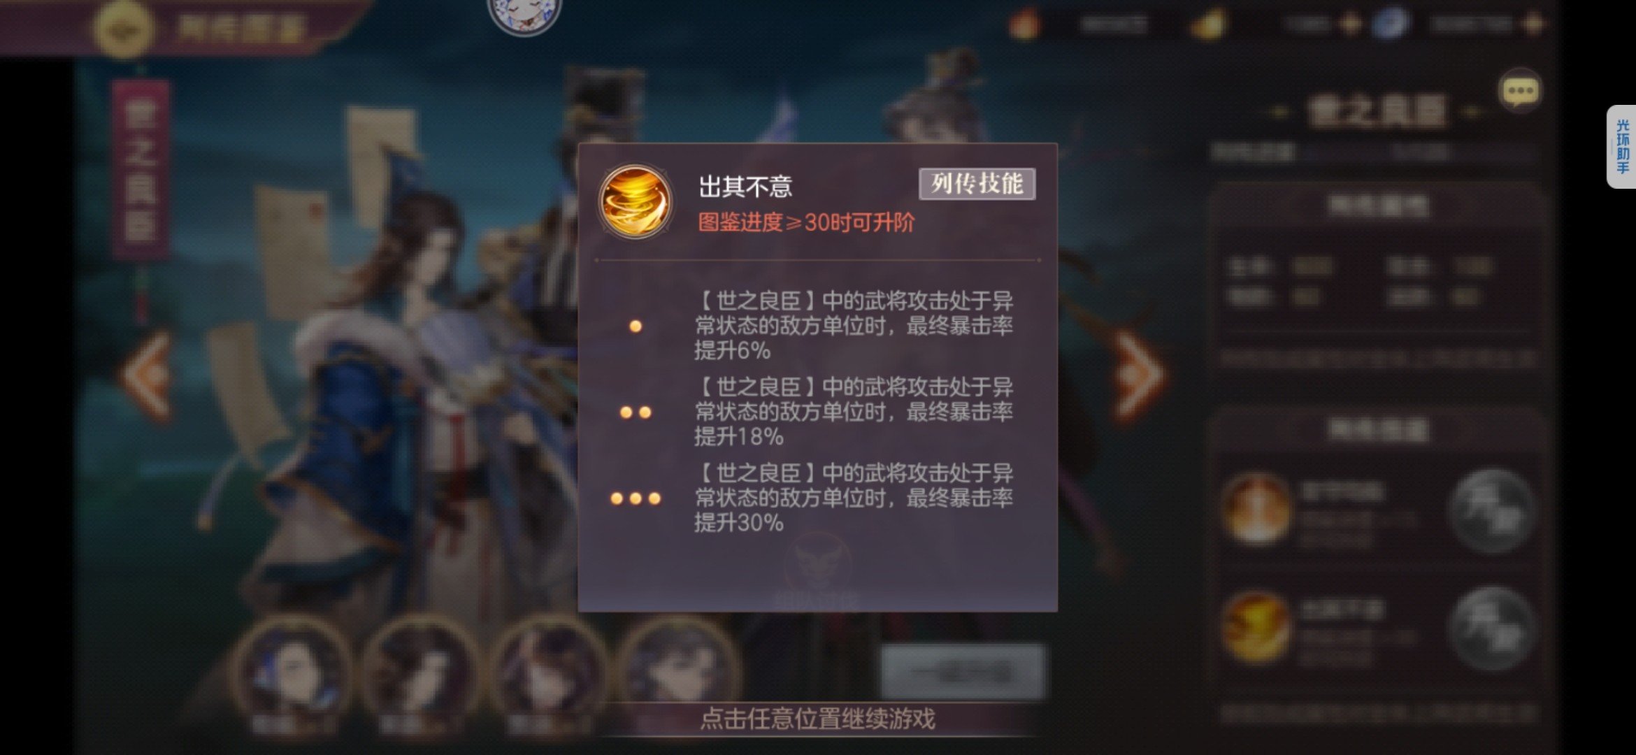The width and height of the screenshot is (1636, 755).
Task: Click the upper skill icon in right panel
Action: (x=1256, y=509)
